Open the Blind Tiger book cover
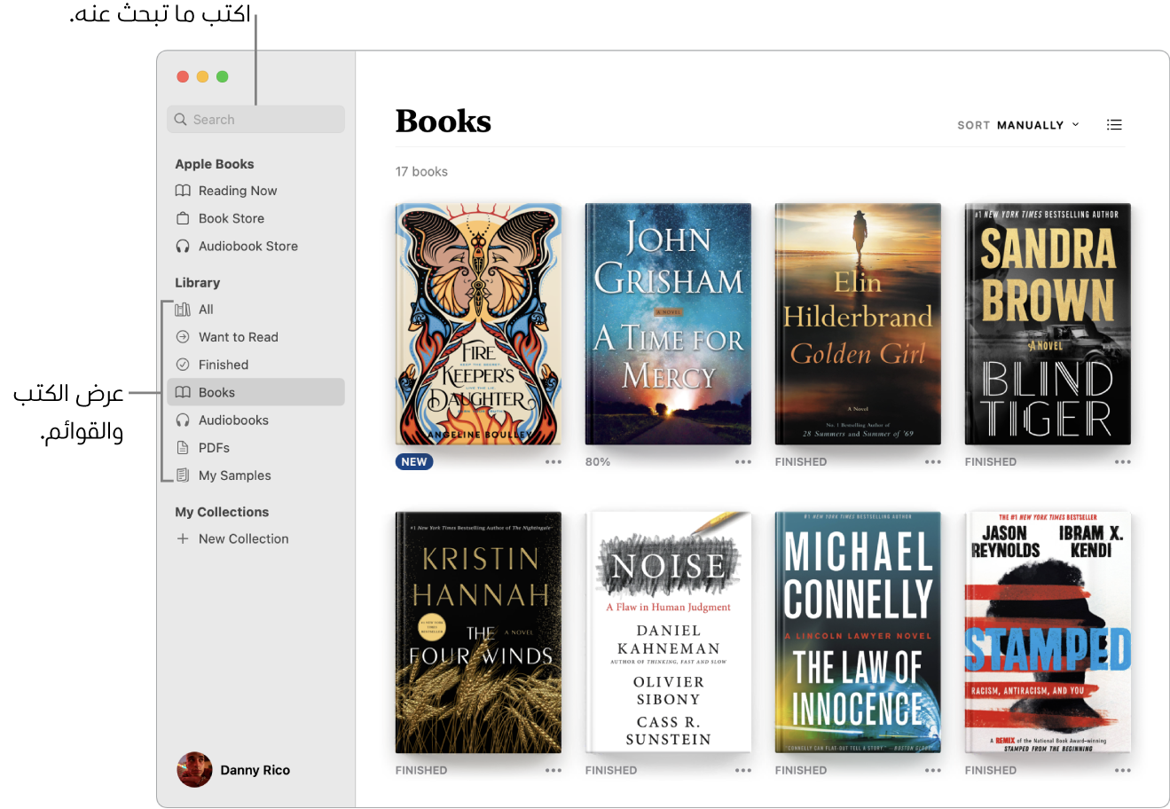The image size is (1170, 809). coord(1048,324)
